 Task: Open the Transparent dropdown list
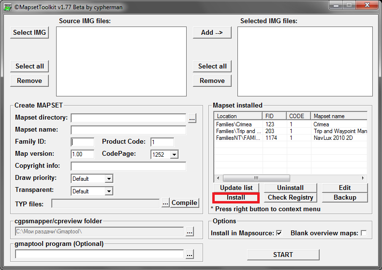pyautogui.click(x=109, y=191)
